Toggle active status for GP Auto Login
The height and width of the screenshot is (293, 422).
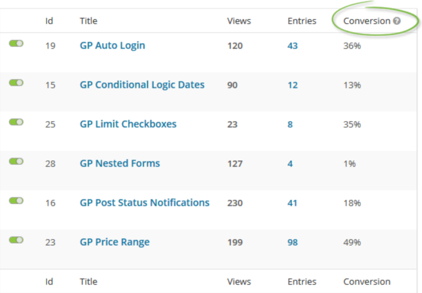[16, 44]
